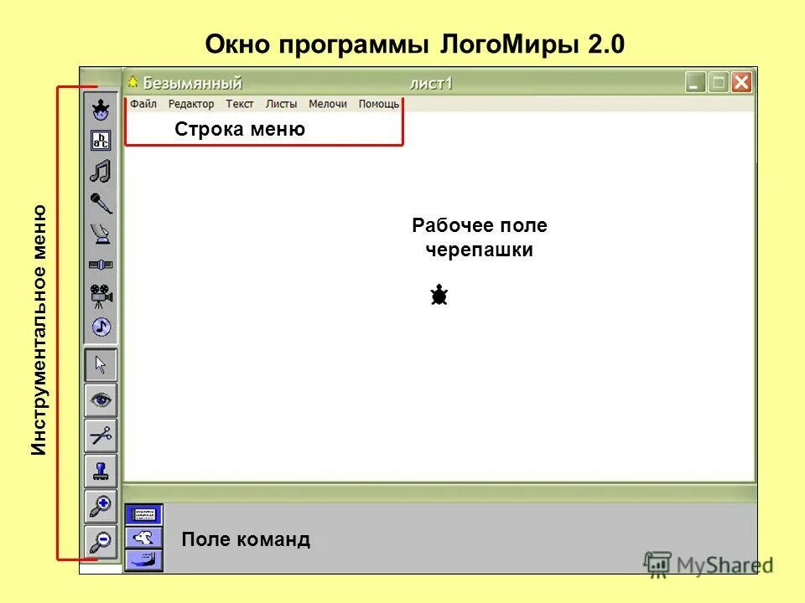Click the zoom-in magnifier tool
Image resolution: width=805 pixels, height=603 pixels.
tap(100, 507)
